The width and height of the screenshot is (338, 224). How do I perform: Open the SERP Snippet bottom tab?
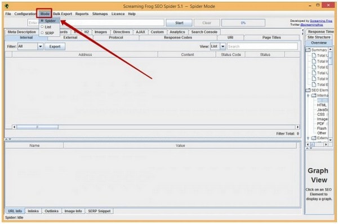tap(99, 211)
